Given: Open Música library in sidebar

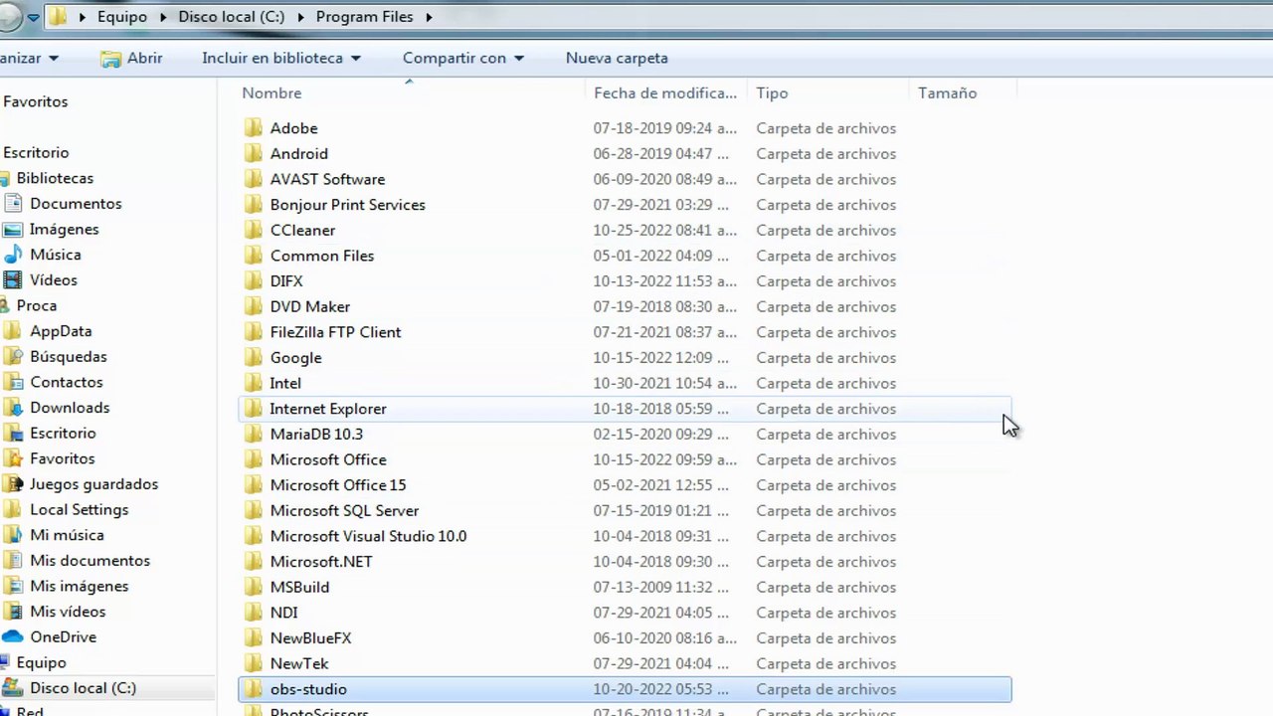Looking at the screenshot, I should point(55,255).
